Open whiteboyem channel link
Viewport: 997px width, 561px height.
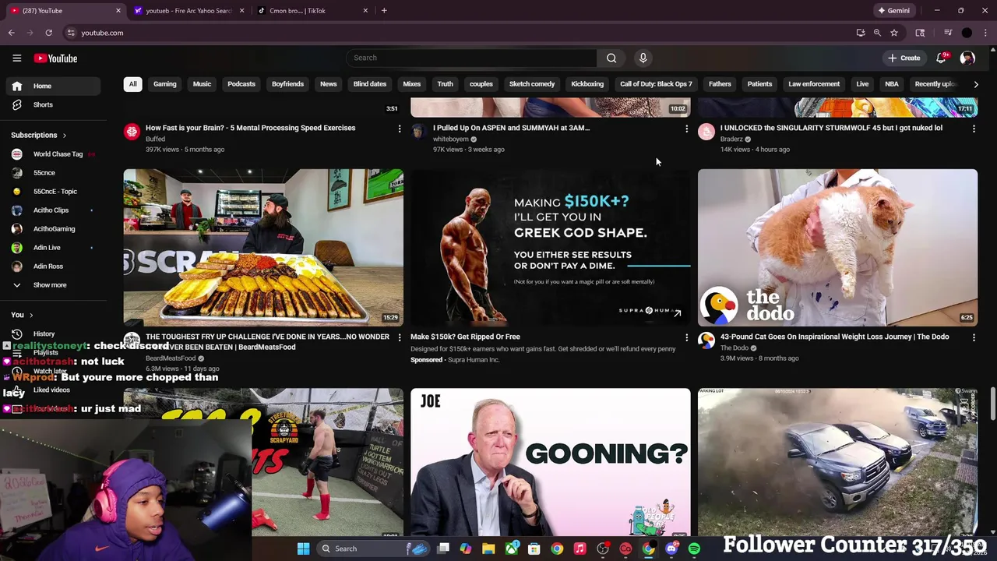click(x=451, y=139)
